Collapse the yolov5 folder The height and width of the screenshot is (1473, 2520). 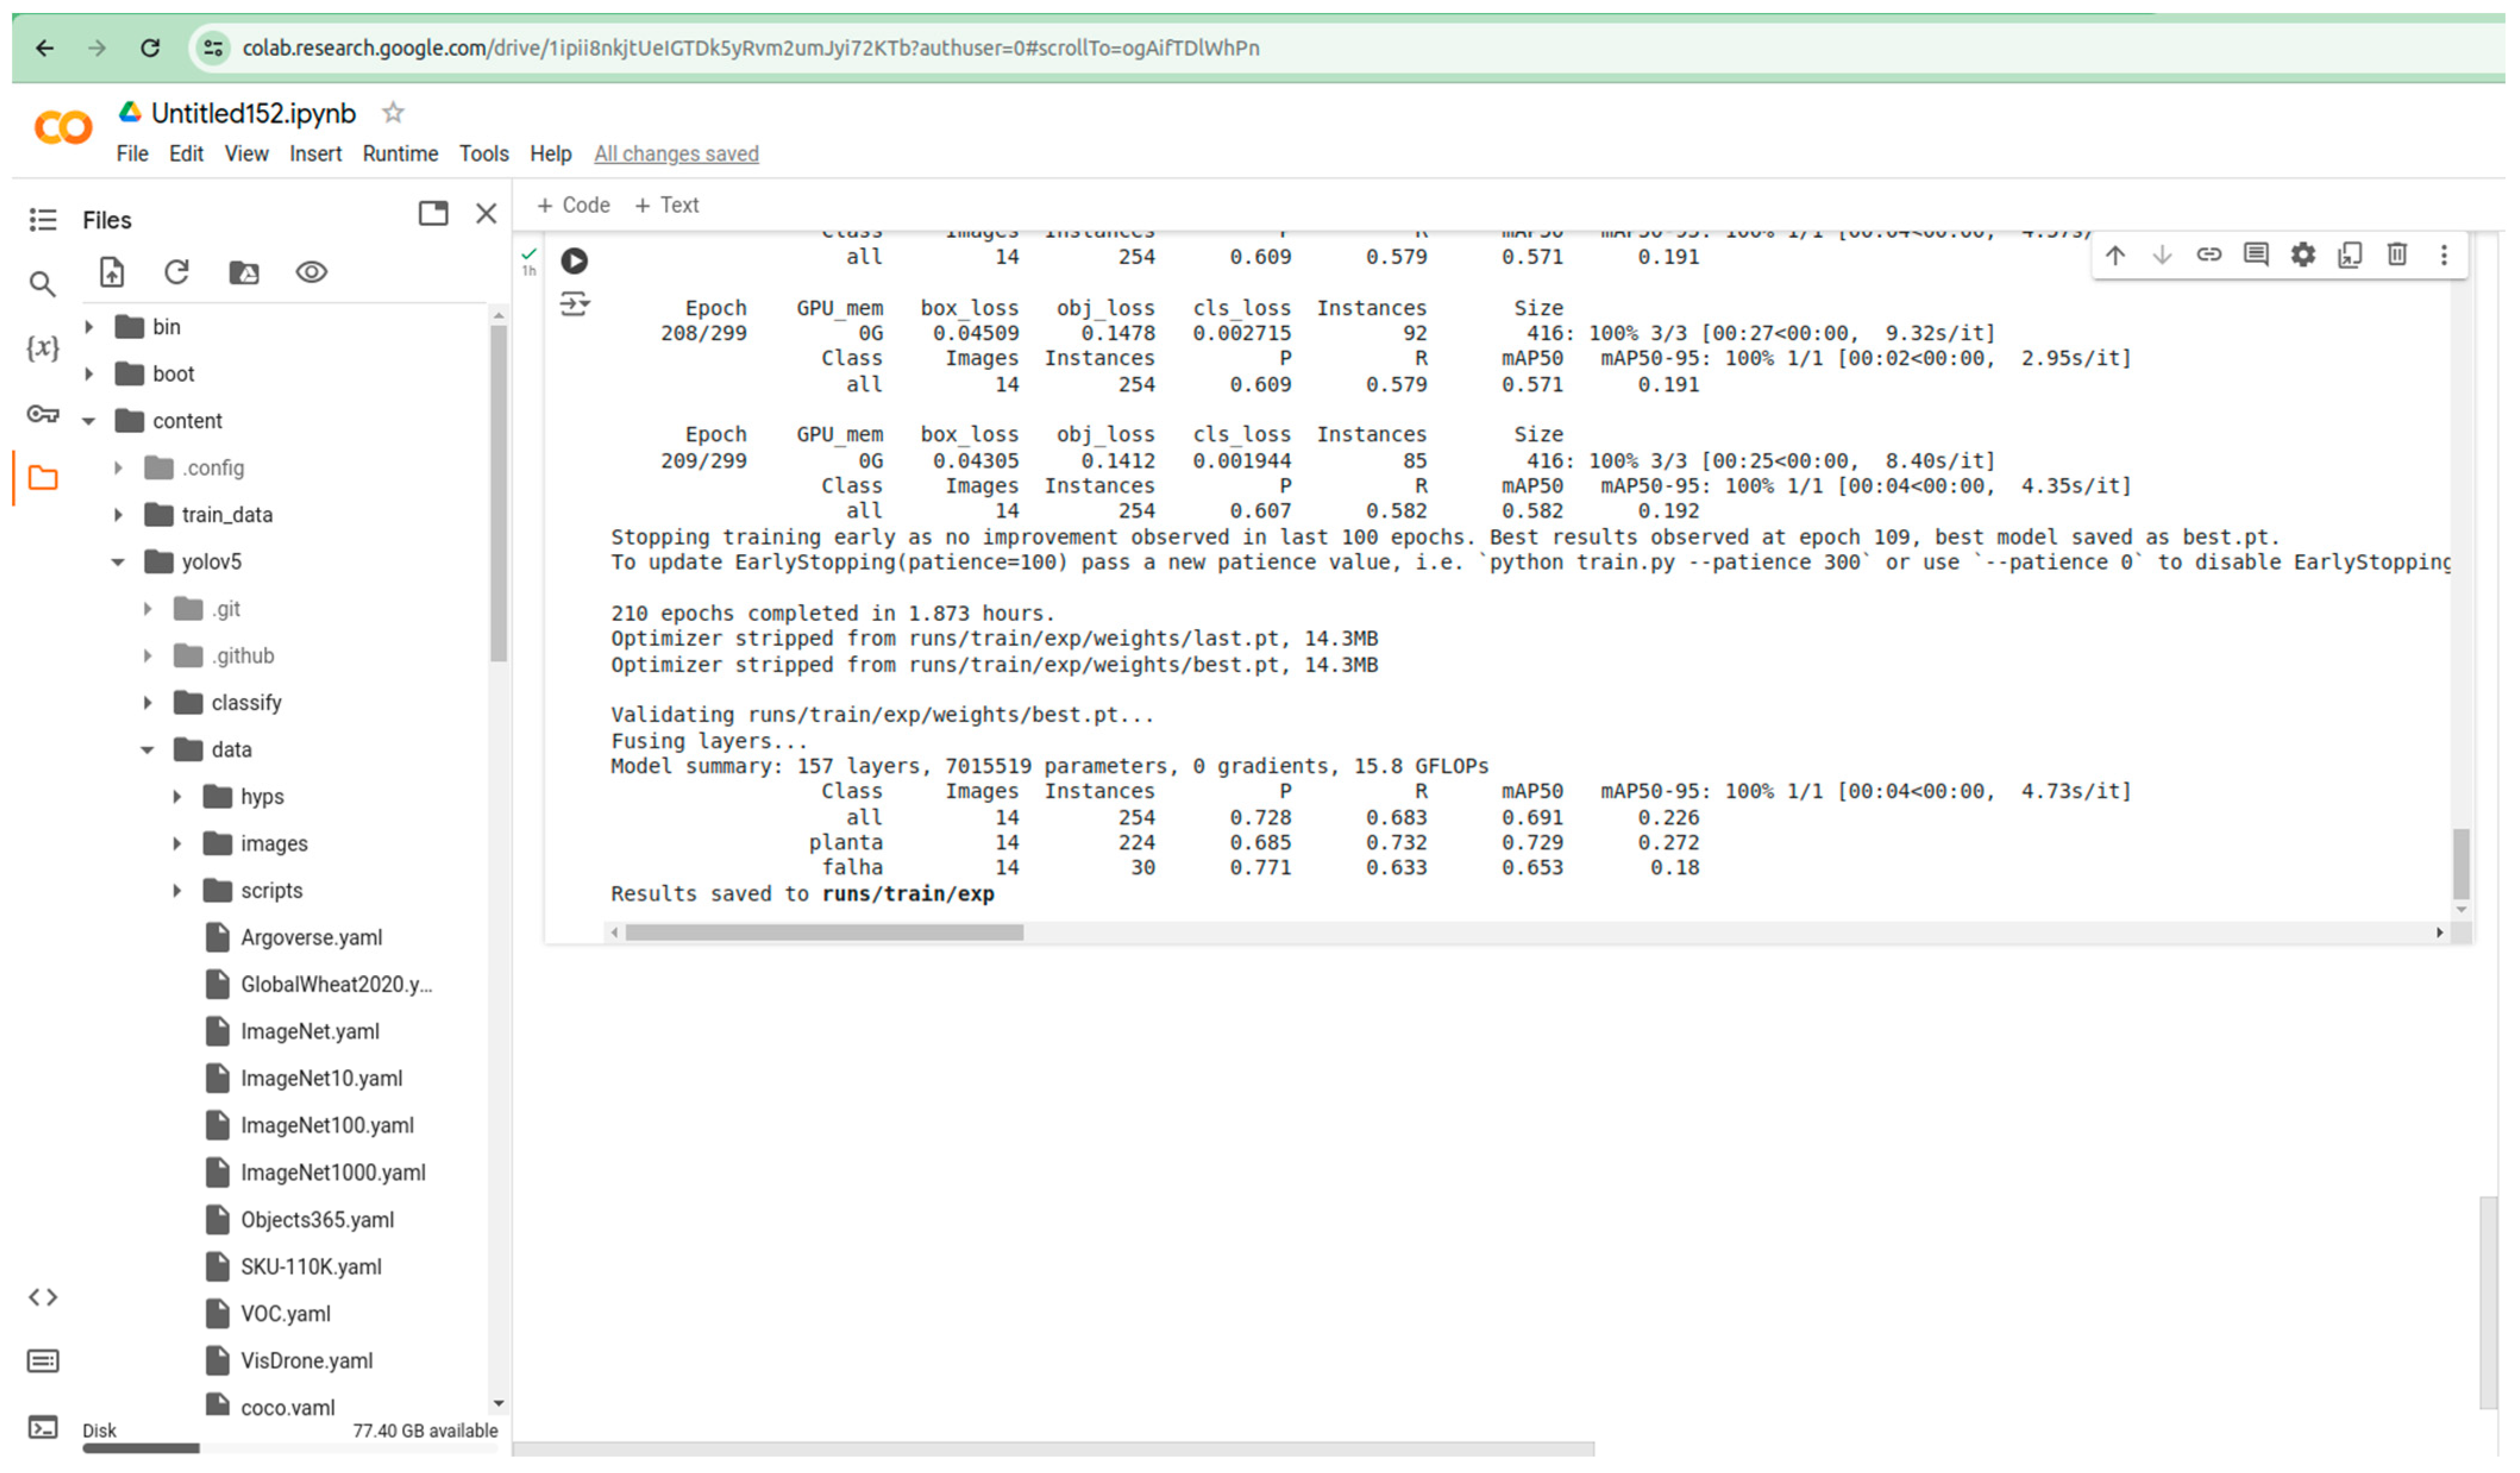(118, 562)
